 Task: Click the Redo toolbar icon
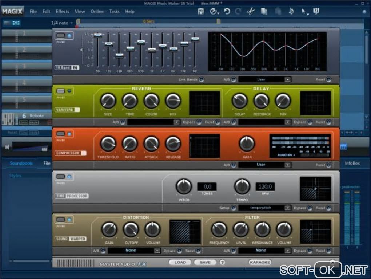[x=238, y=11]
